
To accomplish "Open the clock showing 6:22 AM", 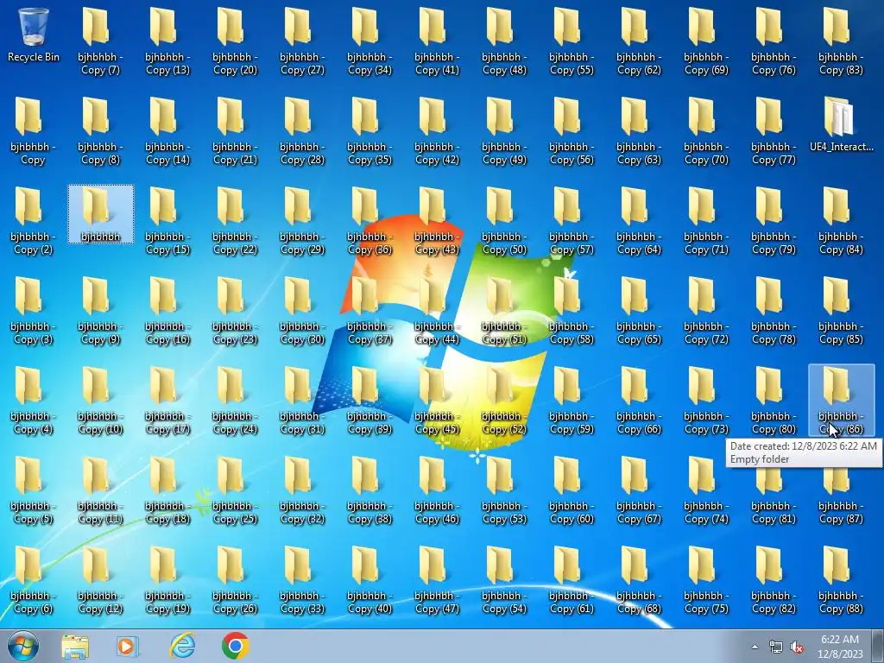I will (x=840, y=647).
